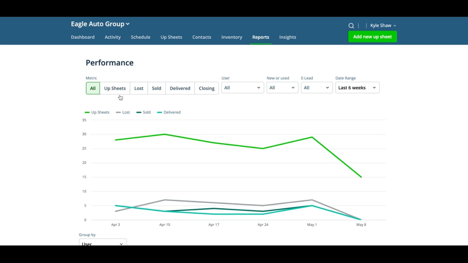Screen dimensions: 468x263
Task: Switch to the Schedule tab
Action: tap(140, 37)
